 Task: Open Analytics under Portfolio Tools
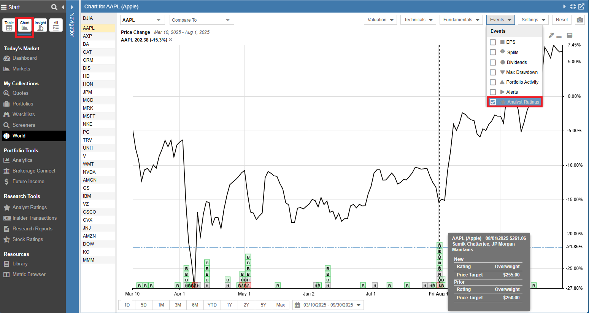[22, 160]
